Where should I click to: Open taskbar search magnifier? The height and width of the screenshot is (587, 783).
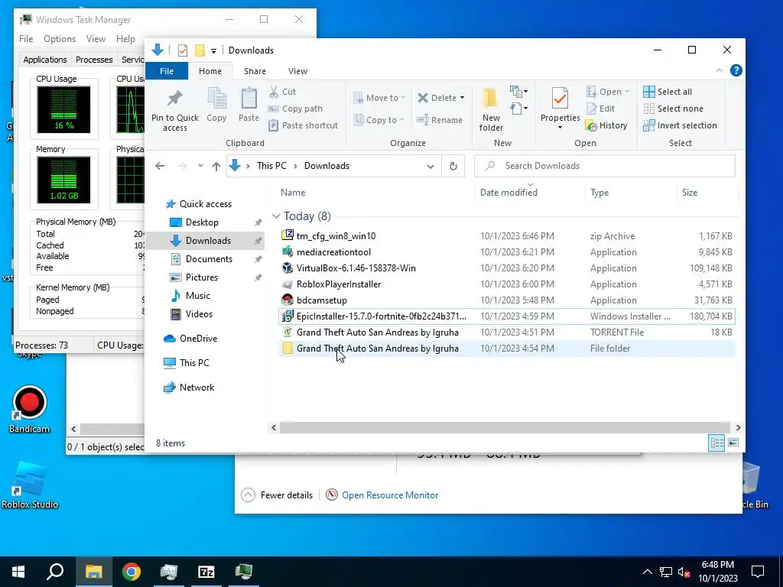coord(55,572)
